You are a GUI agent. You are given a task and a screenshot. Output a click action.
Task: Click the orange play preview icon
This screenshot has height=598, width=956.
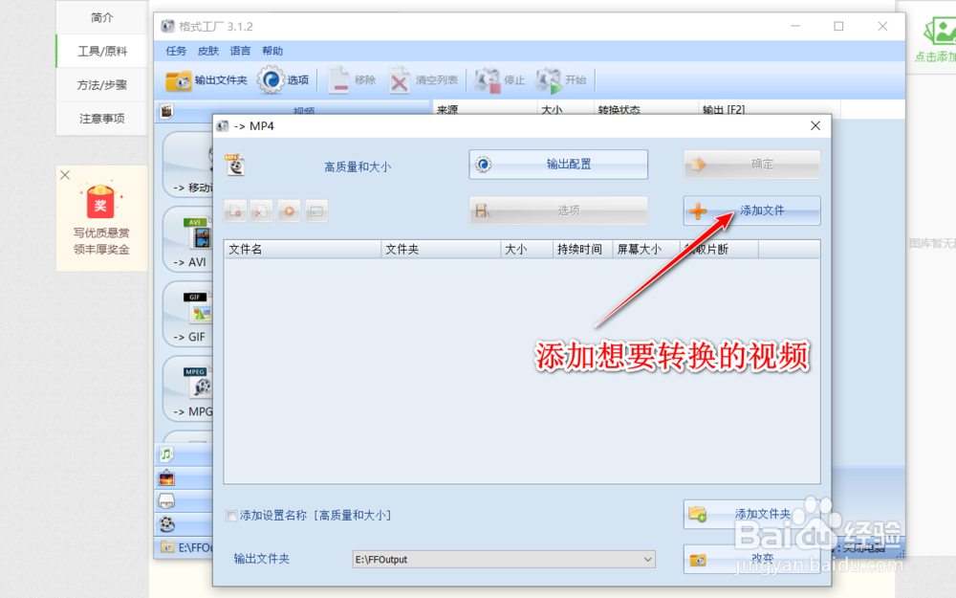(x=289, y=211)
